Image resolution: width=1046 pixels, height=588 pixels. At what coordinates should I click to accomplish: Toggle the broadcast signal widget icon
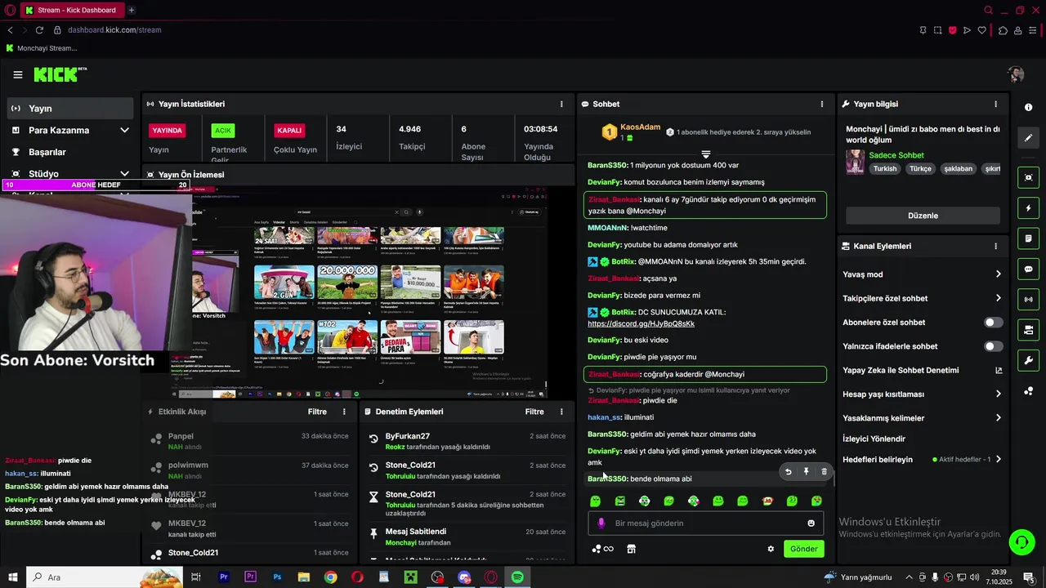click(1029, 299)
